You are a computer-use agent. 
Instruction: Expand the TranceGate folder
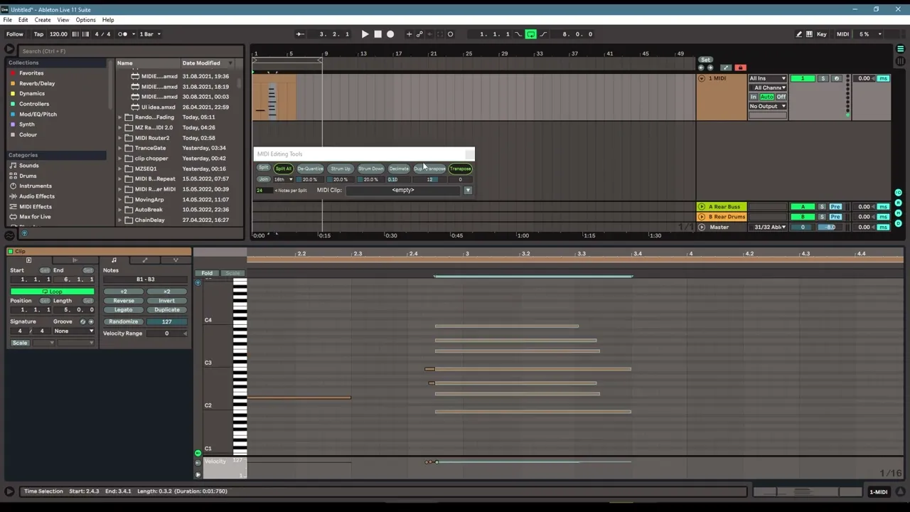[x=120, y=148]
